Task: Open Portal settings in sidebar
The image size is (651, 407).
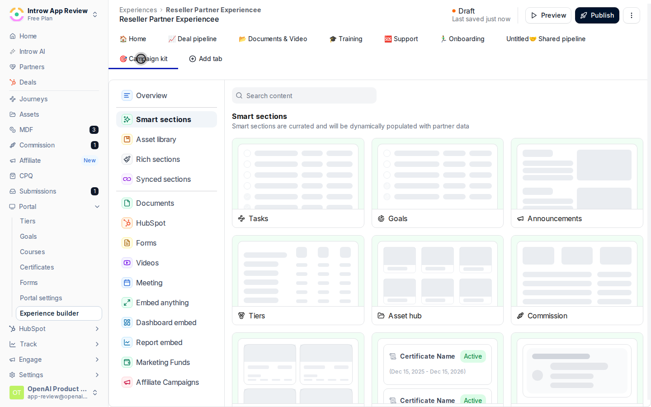Action: pyautogui.click(x=41, y=298)
